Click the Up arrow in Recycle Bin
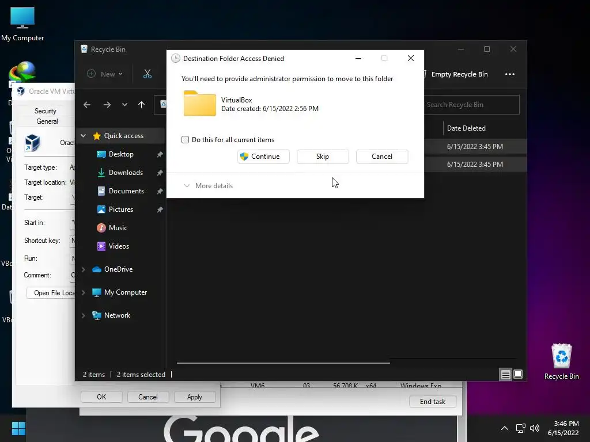This screenshot has height=442, width=590. pyautogui.click(x=142, y=105)
